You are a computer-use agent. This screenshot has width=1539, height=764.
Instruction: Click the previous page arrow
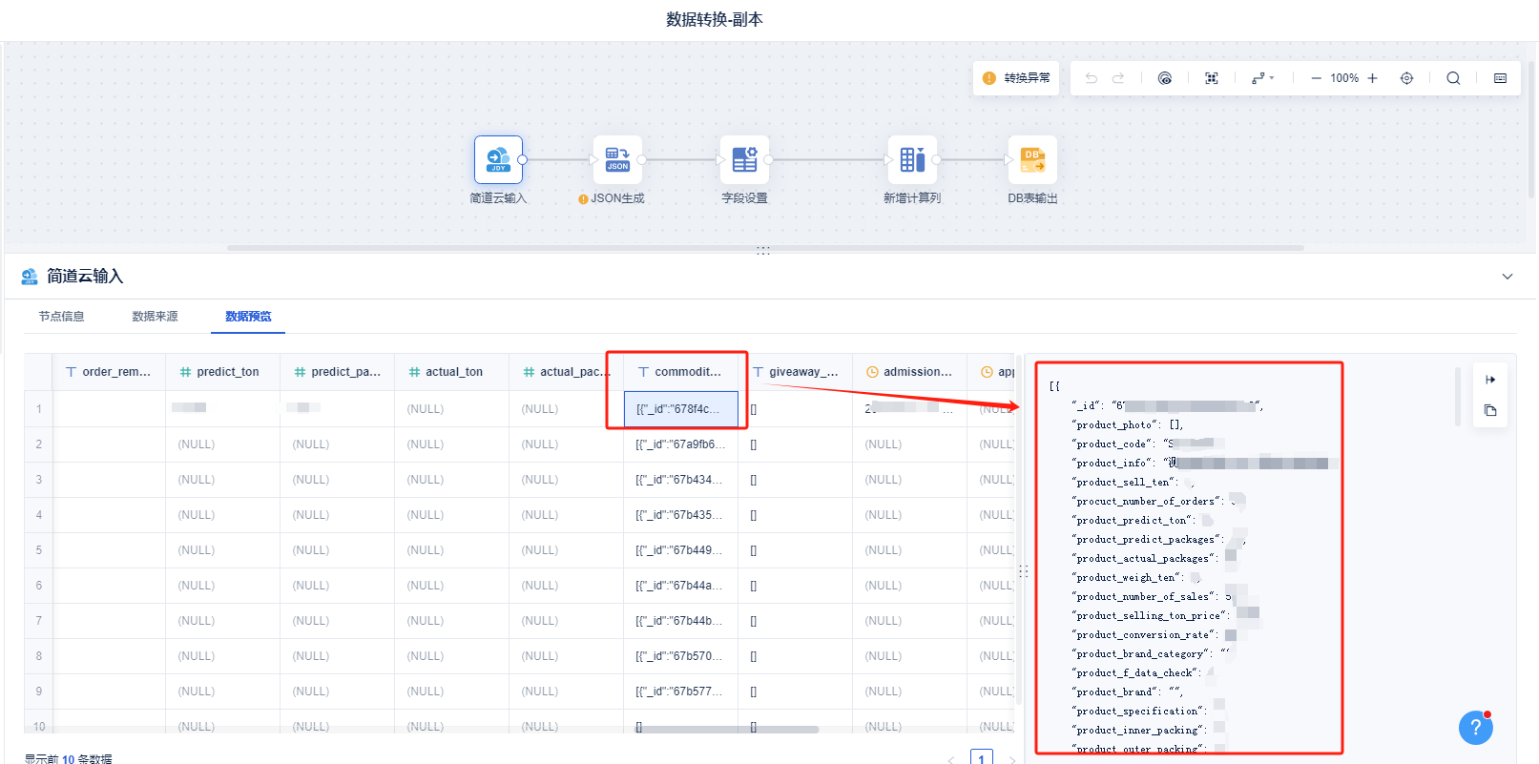click(951, 759)
